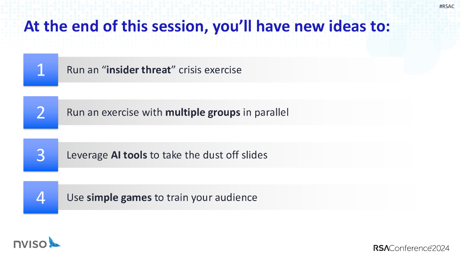Click the words "in parallel"
The width and height of the screenshot is (461, 259).
(x=266, y=112)
